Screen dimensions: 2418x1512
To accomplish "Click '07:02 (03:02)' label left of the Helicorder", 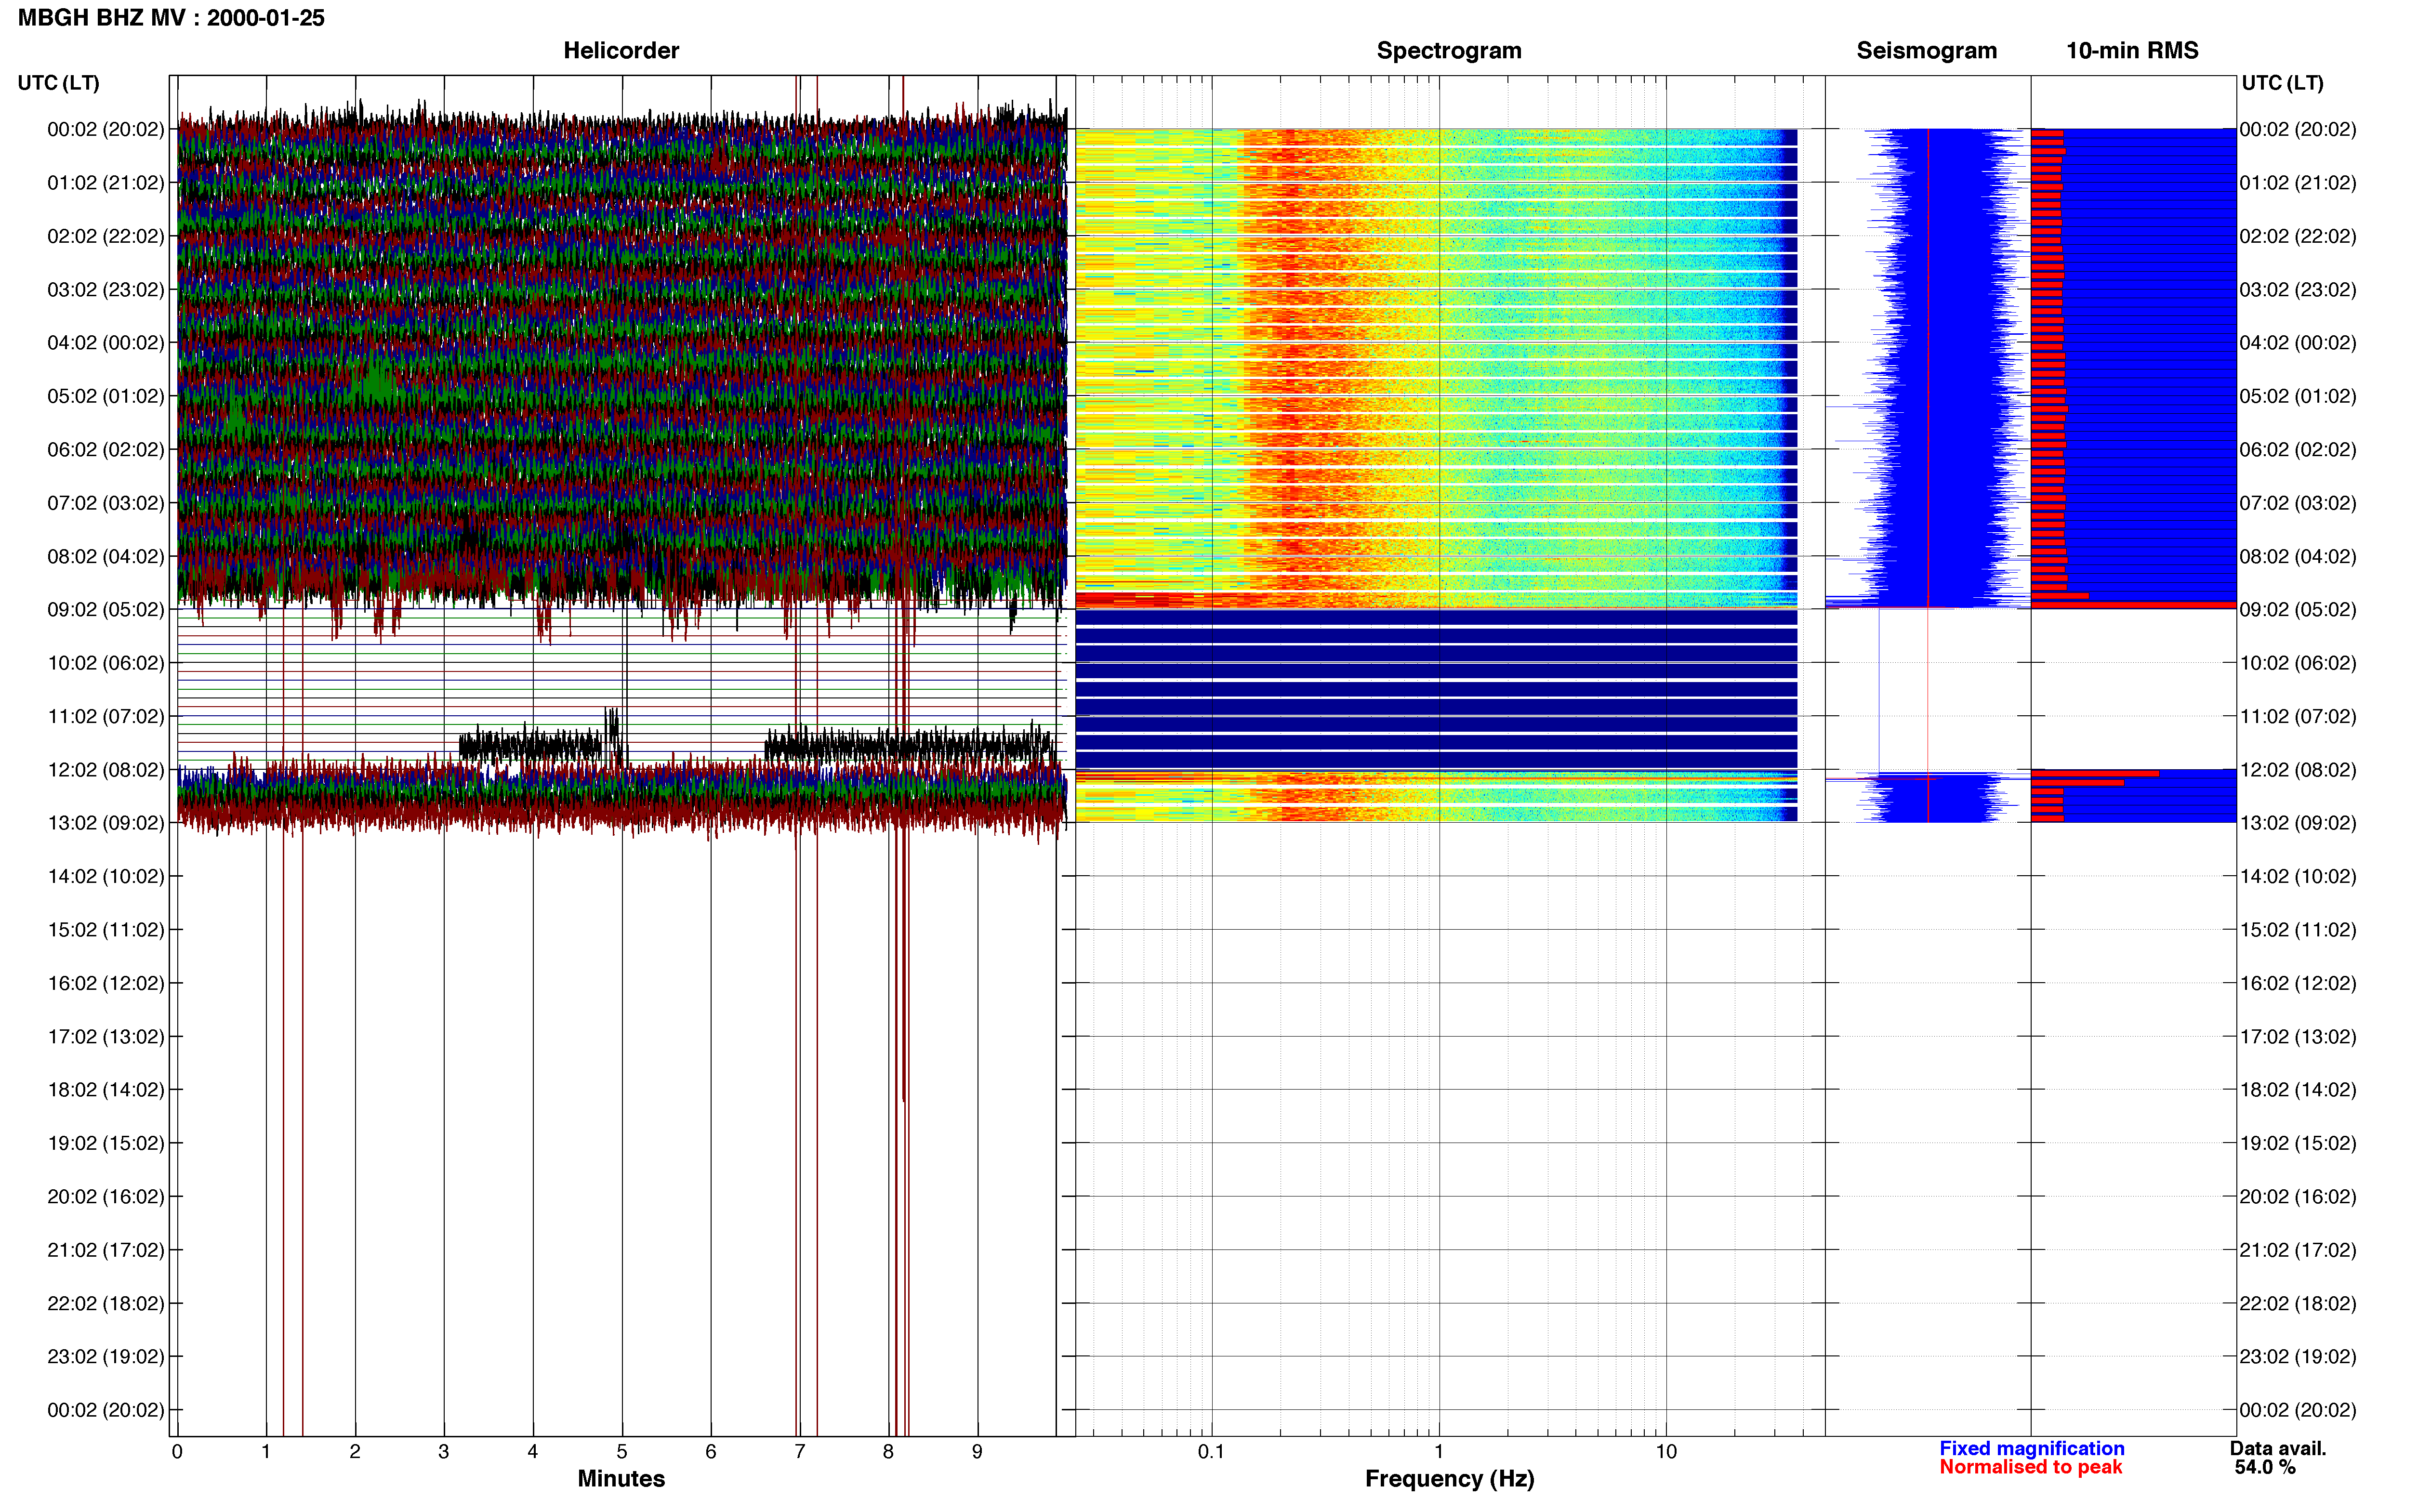I will click(x=105, y=503).
